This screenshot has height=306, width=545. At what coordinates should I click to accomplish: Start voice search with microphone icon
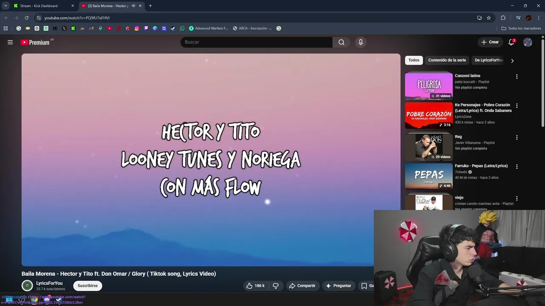(x=361, y=42)
